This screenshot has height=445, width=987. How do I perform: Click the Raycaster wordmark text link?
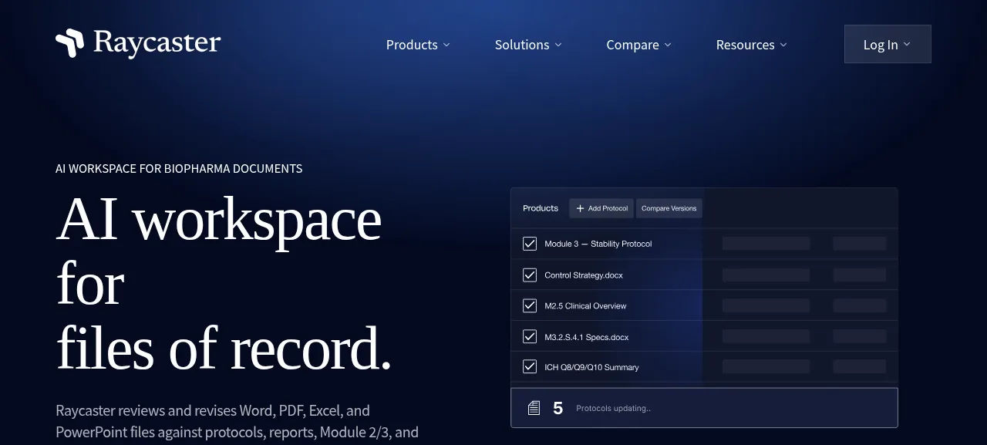coord(157,43)
